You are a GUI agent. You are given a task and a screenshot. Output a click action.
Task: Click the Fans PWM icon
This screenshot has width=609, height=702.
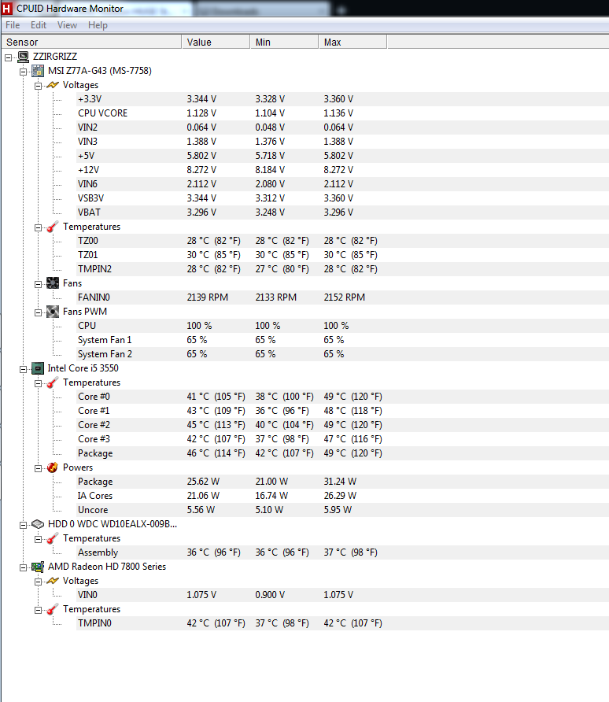(x=53, y=312)
